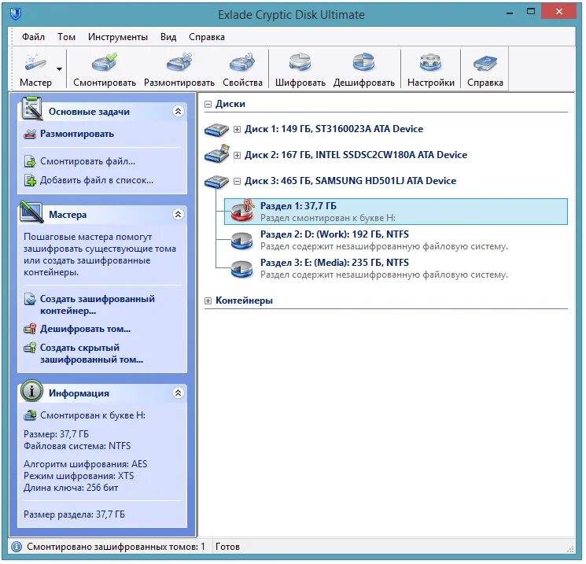Click Файловая система: NTFS text
This screenshot has height=564, width=586.
pyautogui.click(x=77, y=446)
